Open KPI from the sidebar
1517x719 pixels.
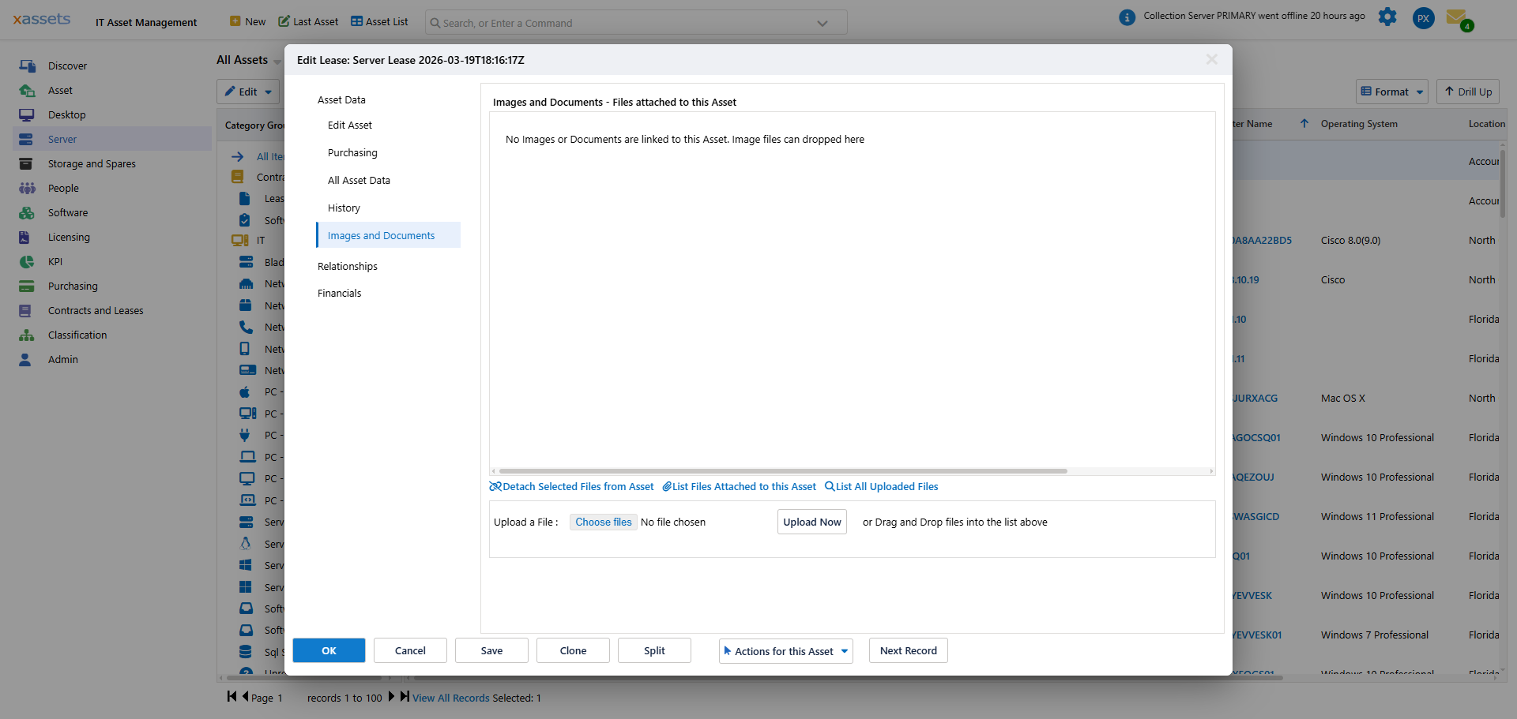pos(55,261)
